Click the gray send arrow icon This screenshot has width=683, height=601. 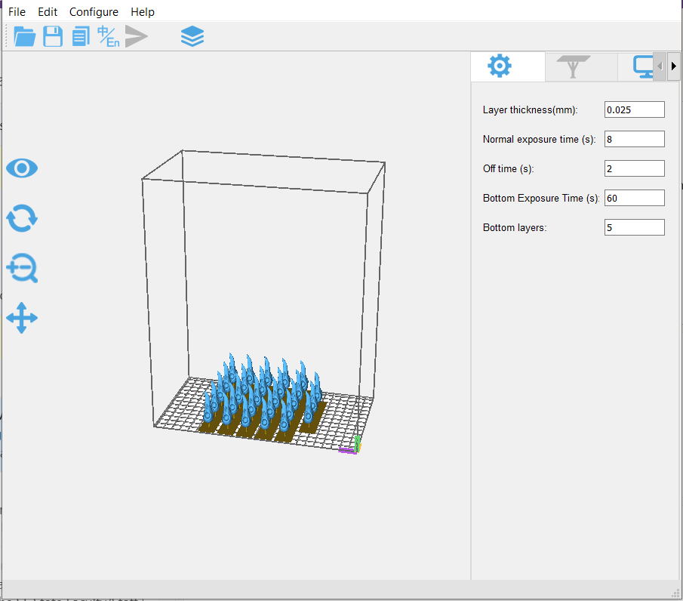pos(137,36)
